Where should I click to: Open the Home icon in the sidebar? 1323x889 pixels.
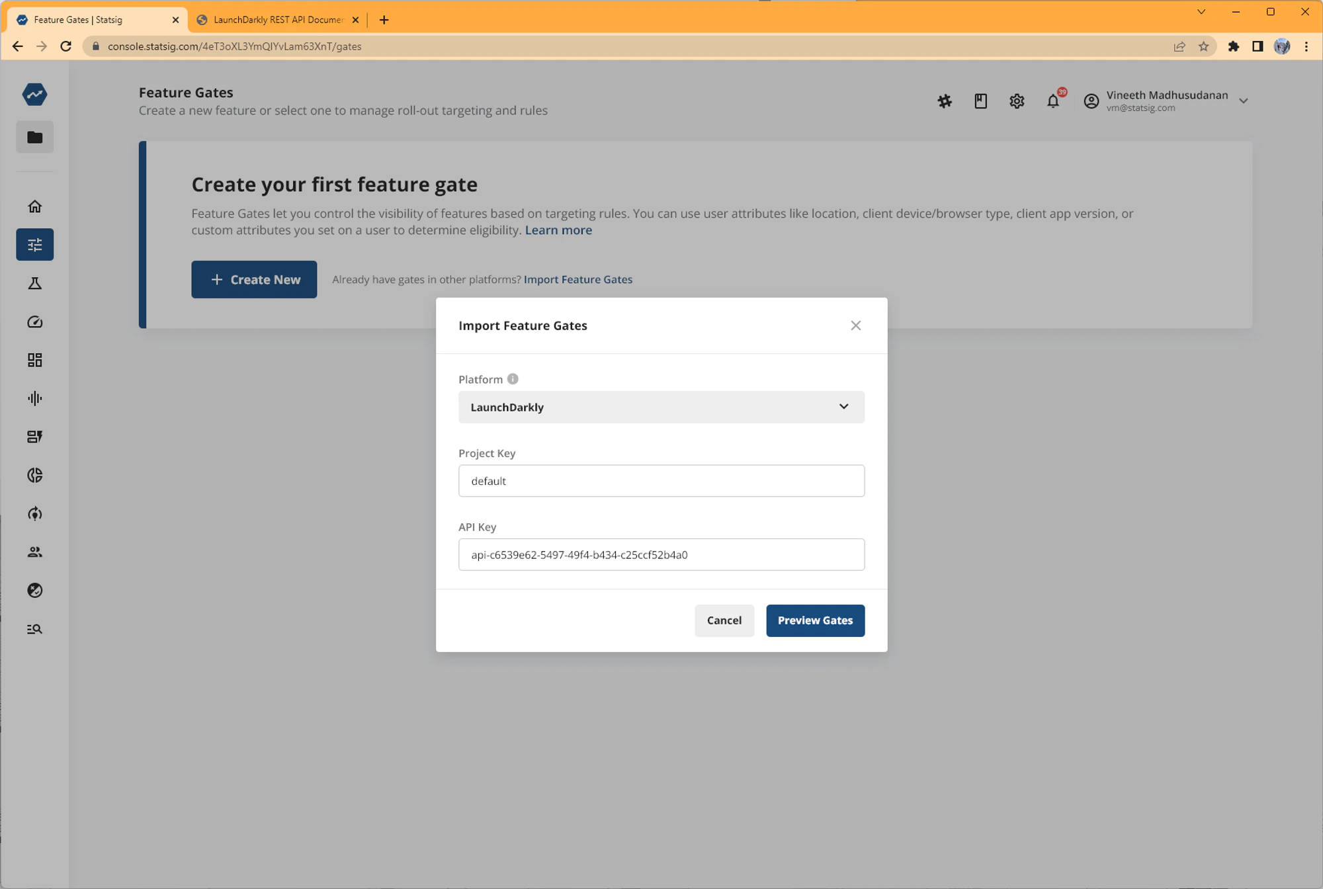point(34,206)
